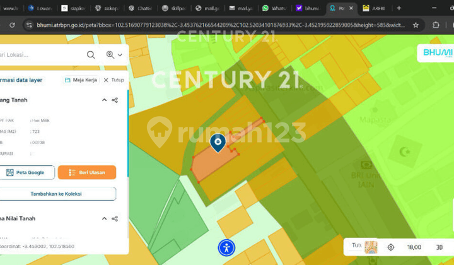Switch to the skillpac tab
This screenshot has height=265, width=454.
click(174, 8)
